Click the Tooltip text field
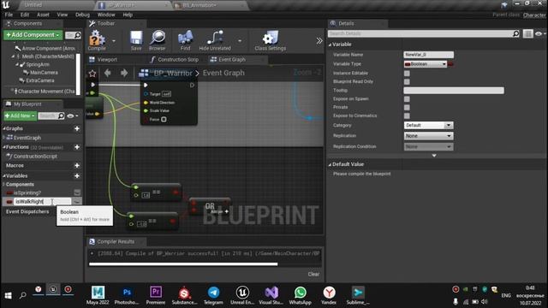Image resolution: width=548 pixels, height=308 pixels. pos(454,91)
